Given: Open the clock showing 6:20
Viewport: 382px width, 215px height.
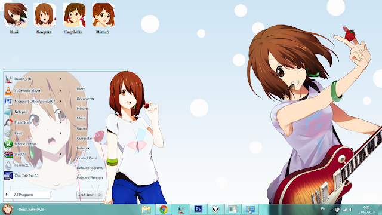Looking at the screenshot, I should click(366, 210).
